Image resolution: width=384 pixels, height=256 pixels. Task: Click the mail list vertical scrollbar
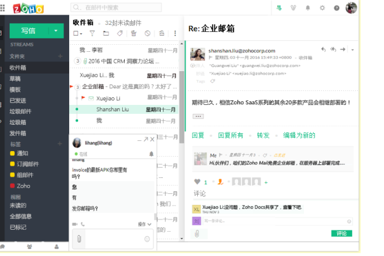[x=182, y=107]
